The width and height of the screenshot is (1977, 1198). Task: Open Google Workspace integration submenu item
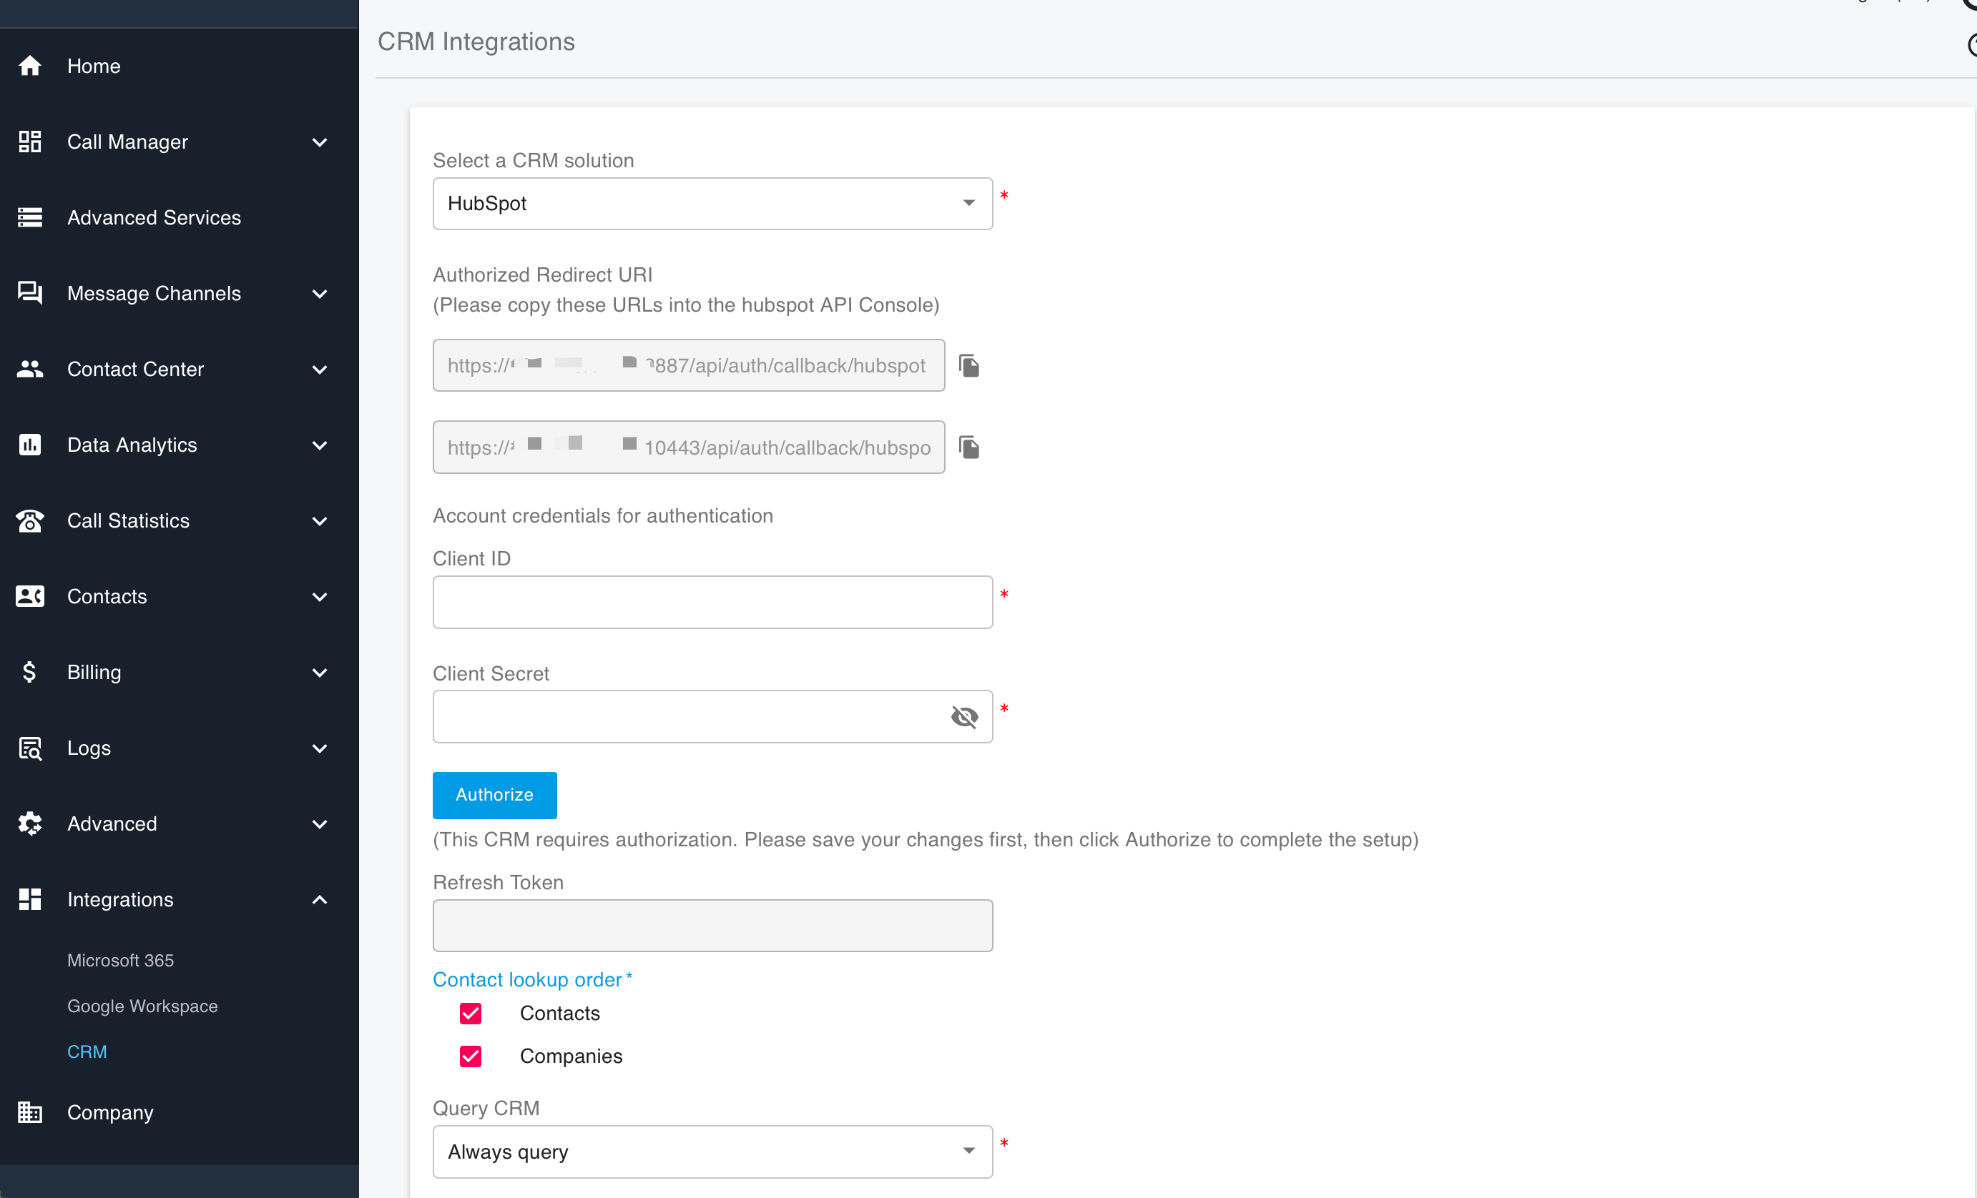tap(142, 1006)
